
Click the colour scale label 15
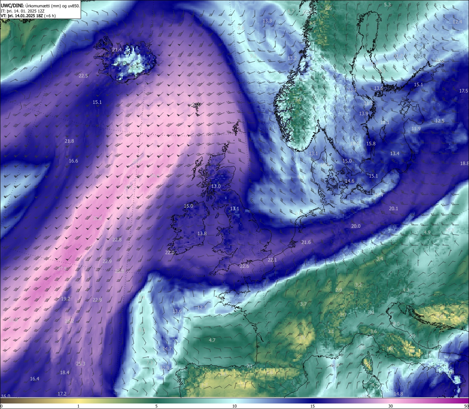point(313,406)
